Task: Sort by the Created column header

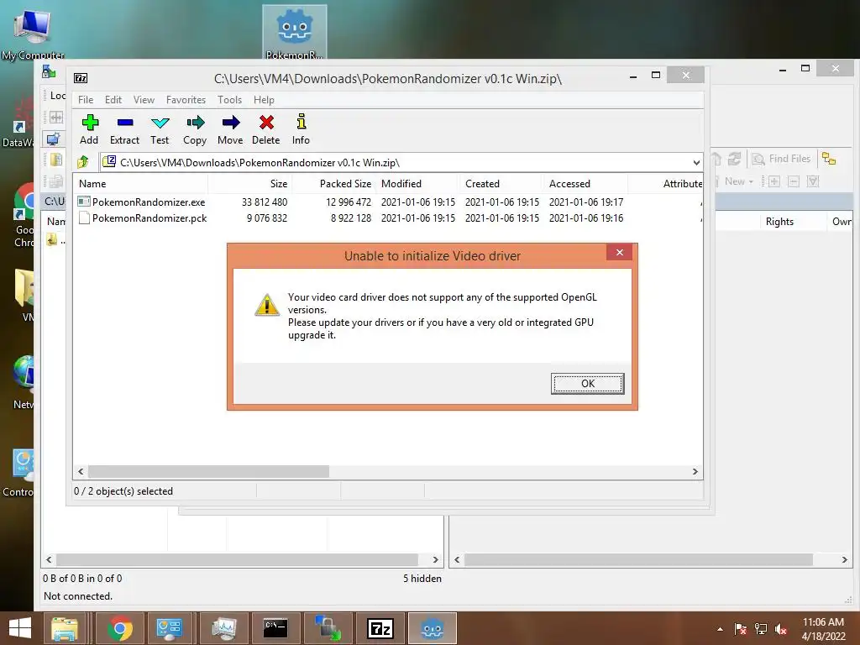Action: pos(502,184)
